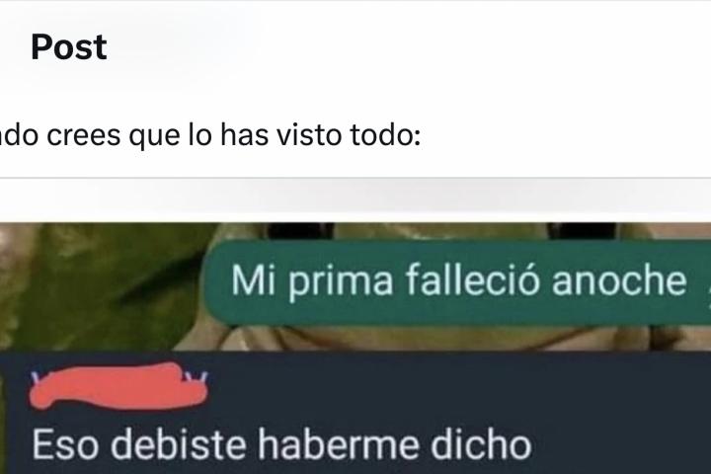
Task: Click the grey band above the attached image
Action: pyautogui.click(x=355, y=196)
